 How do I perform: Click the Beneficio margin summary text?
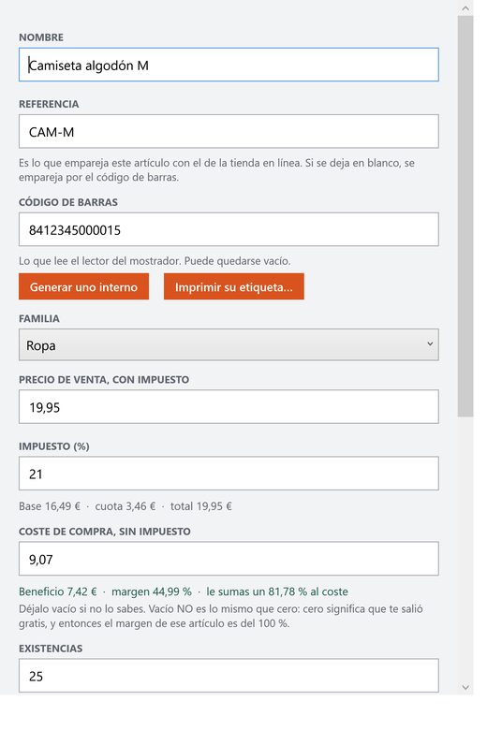coord(184,591)
